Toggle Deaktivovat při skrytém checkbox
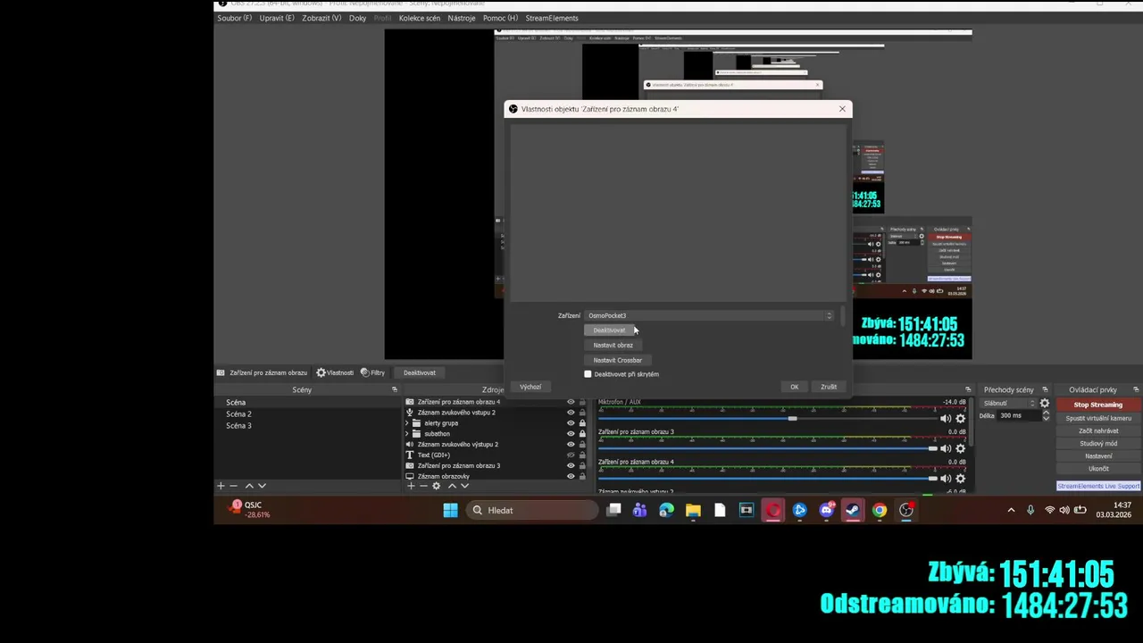Viewport: 1143px width, 643px height. click(588, 374)
